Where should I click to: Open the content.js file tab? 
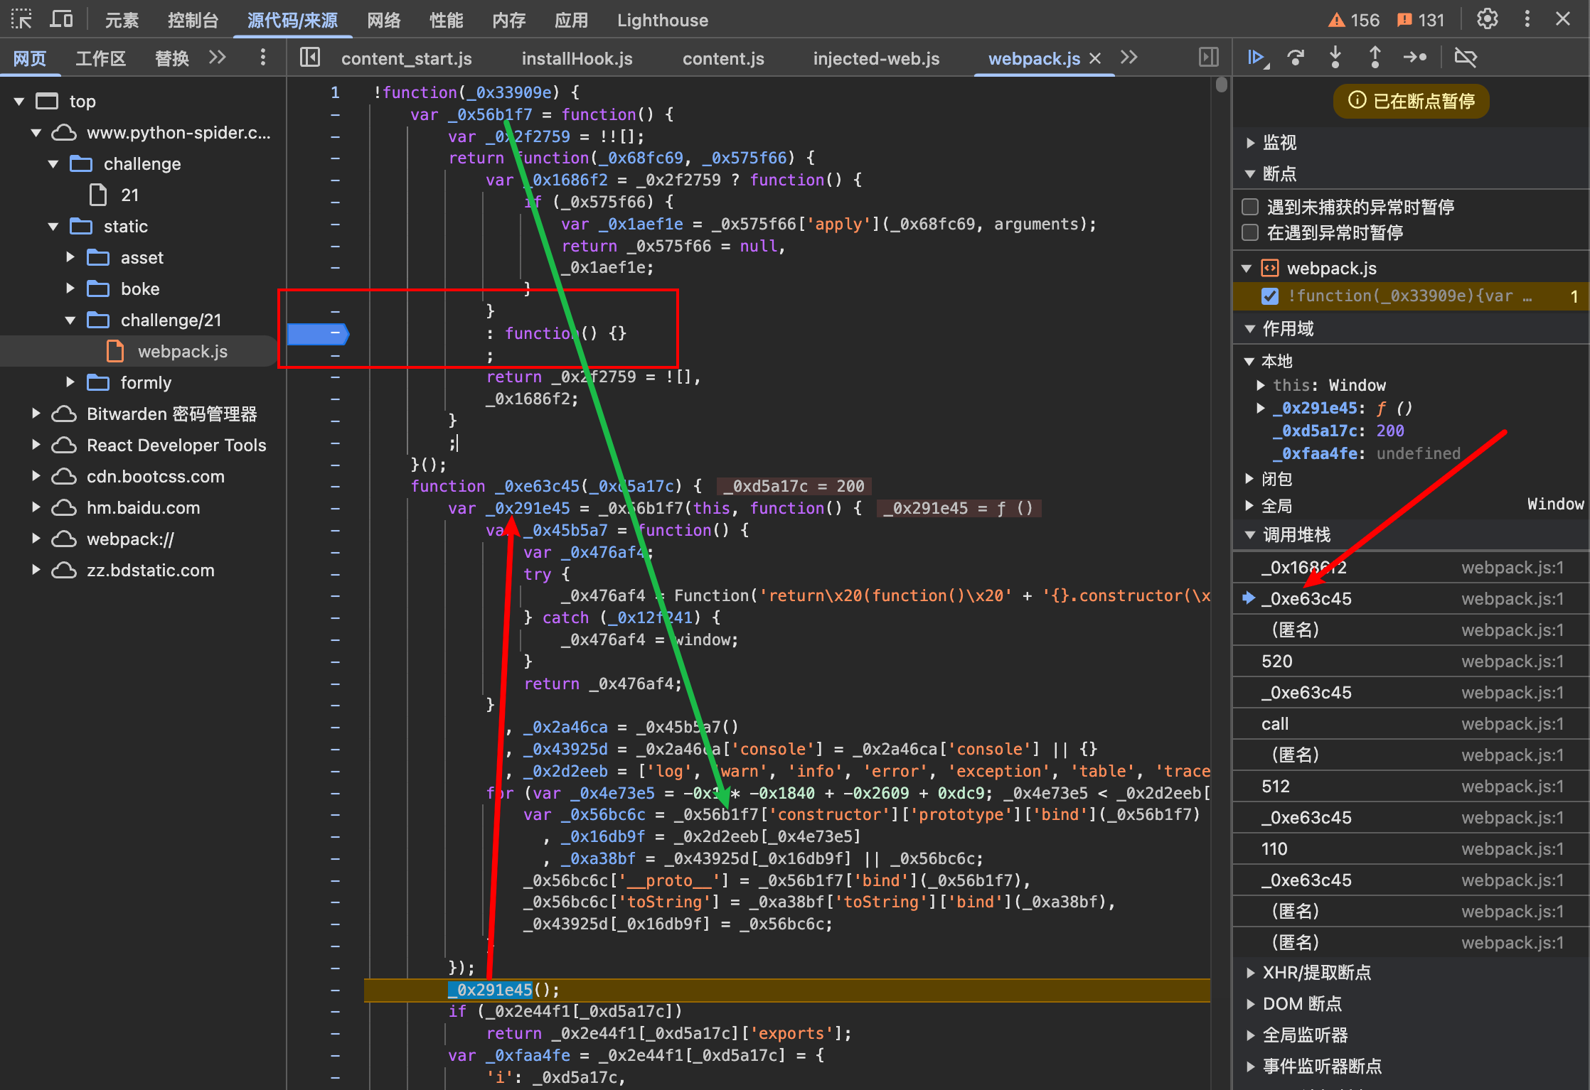click(723, 59)
